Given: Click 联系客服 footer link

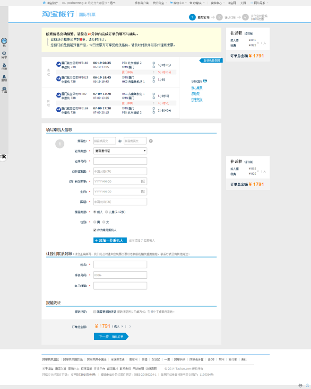Looking at the screenshot, I should coord(86,369).
